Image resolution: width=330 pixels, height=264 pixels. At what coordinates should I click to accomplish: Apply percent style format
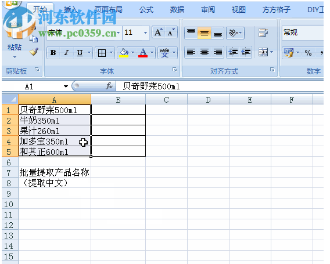click(308, 53)
